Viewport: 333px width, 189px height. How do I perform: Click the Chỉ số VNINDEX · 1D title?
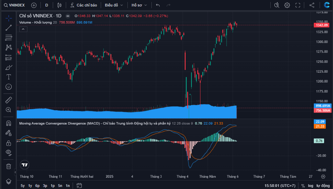(40, 16)
